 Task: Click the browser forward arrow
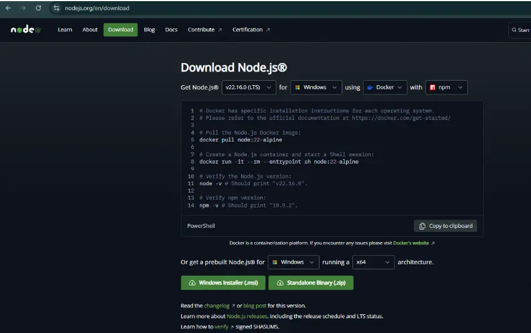(x=23, y=8)
